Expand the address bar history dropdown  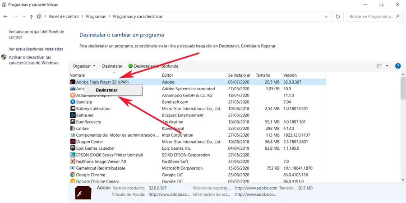pos(326,17)
